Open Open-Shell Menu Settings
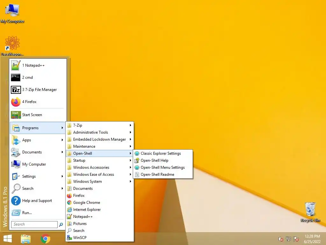This screenshot has height=245, width=326. [163, 167]
